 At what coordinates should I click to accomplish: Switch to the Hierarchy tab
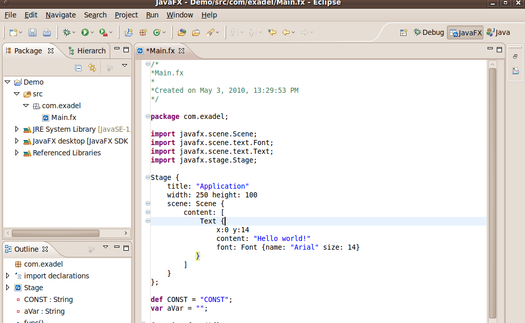click(x=87, y=51)
